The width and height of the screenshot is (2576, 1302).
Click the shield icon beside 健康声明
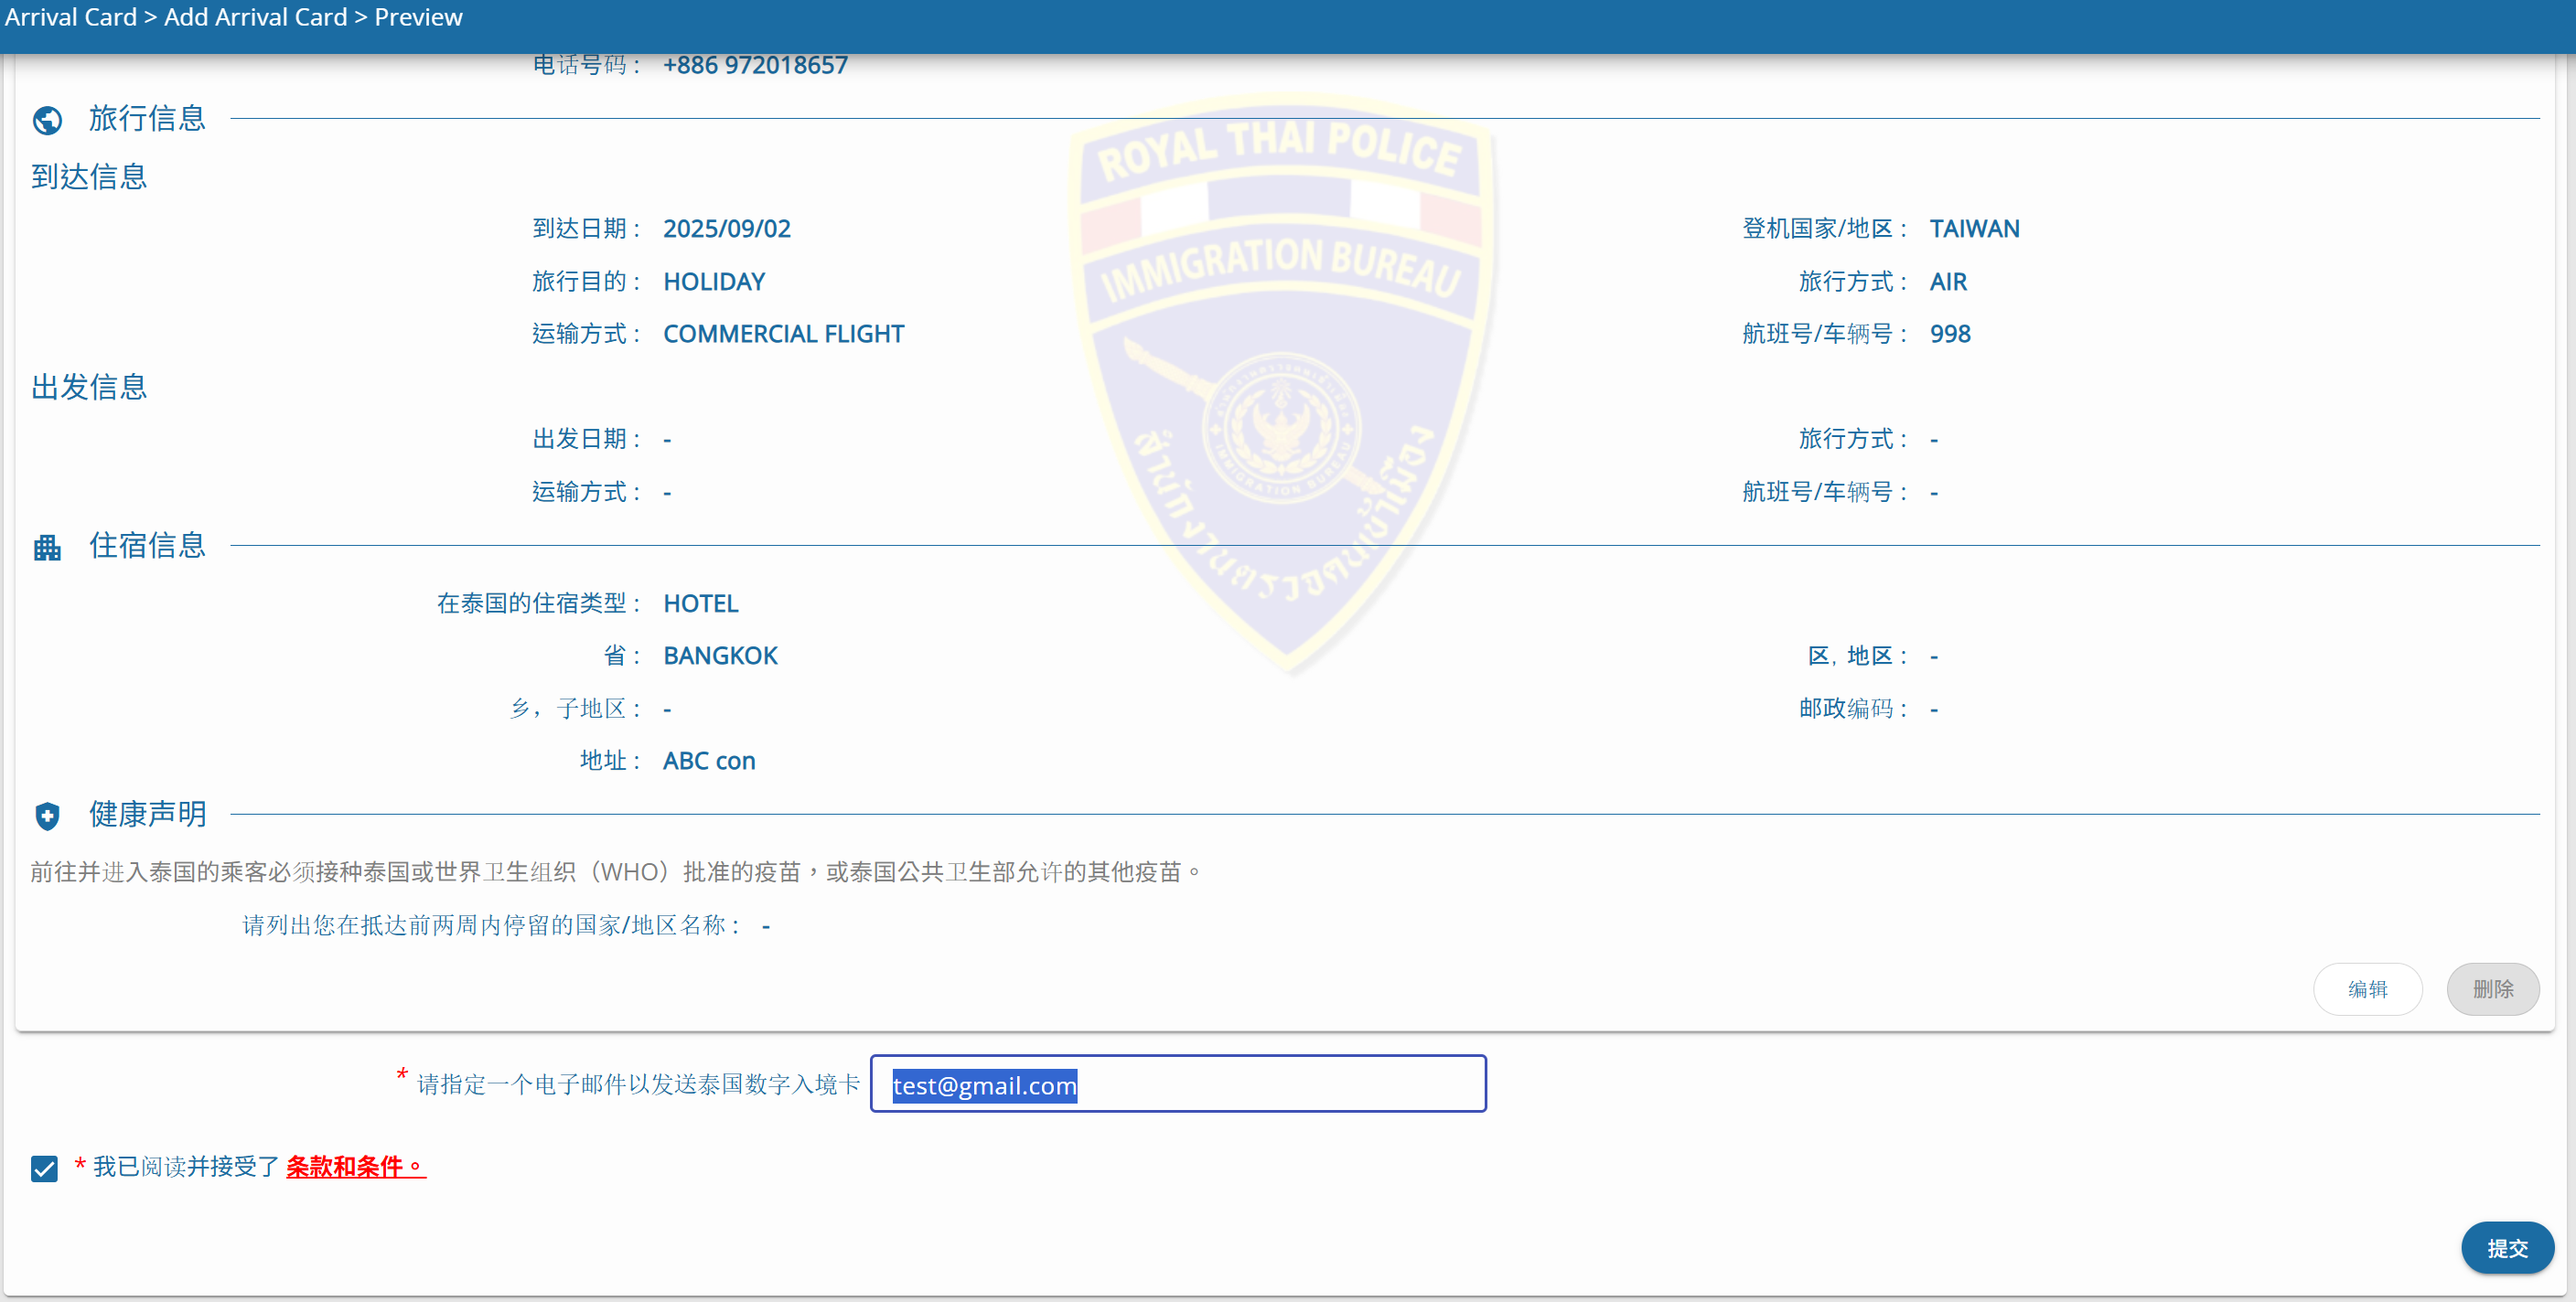coord(47,816)
